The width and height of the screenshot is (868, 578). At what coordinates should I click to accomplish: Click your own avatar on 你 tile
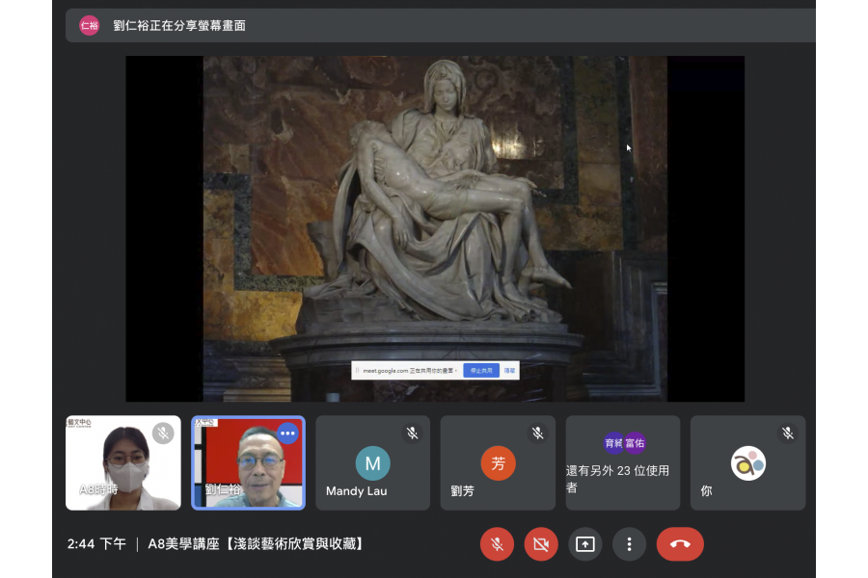[747, 463]
